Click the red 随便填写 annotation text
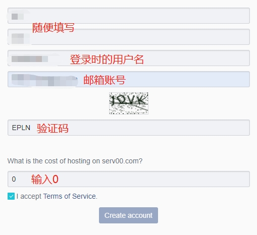 point(53,28)
